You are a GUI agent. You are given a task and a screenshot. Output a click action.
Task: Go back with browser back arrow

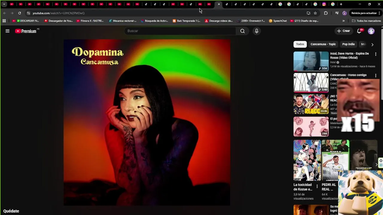pyautogui.click(x=4, y=13)
